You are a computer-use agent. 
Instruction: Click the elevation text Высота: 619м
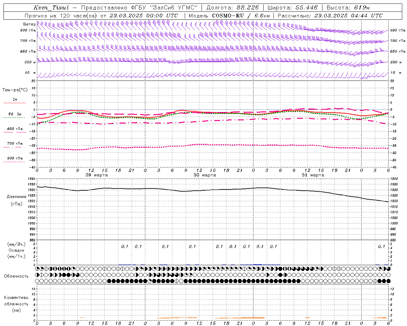coord(348,8)
